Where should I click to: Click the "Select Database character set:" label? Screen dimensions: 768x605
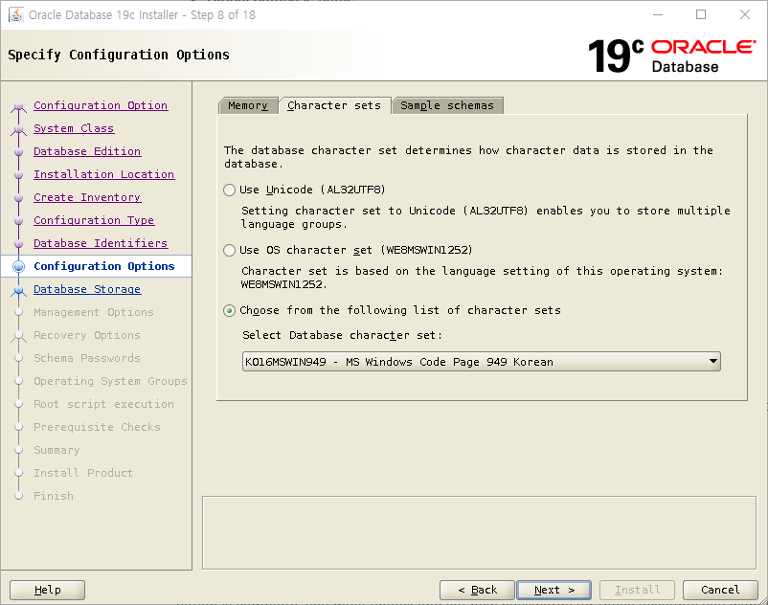[x=342, y=335]
